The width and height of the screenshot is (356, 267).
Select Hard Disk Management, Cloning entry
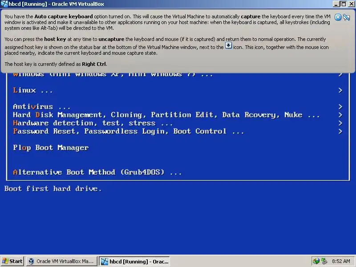pyautogui.click(x=166, y=115)
